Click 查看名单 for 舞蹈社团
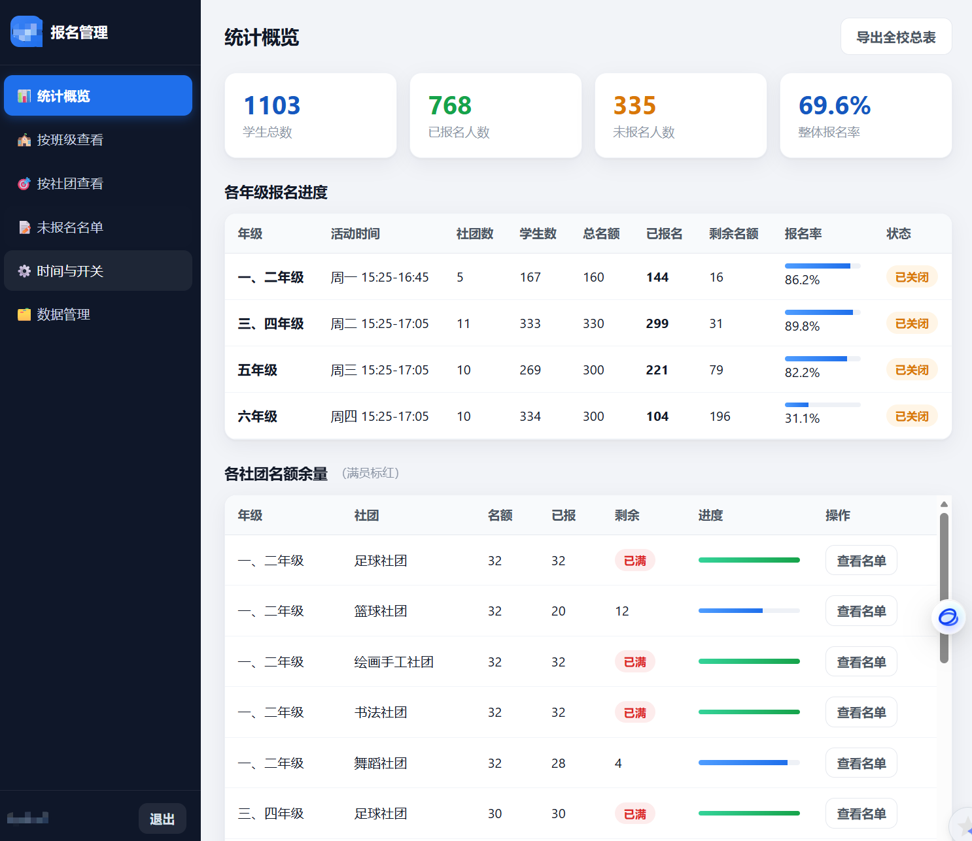The height and width of the screenshot is (841, 972). (861, 763)
